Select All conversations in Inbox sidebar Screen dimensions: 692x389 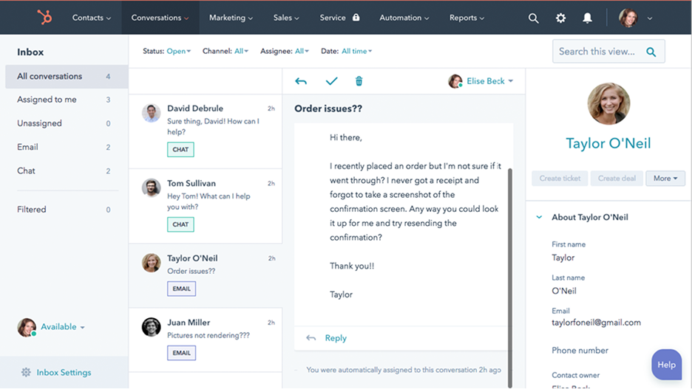[x=67, y=77]
